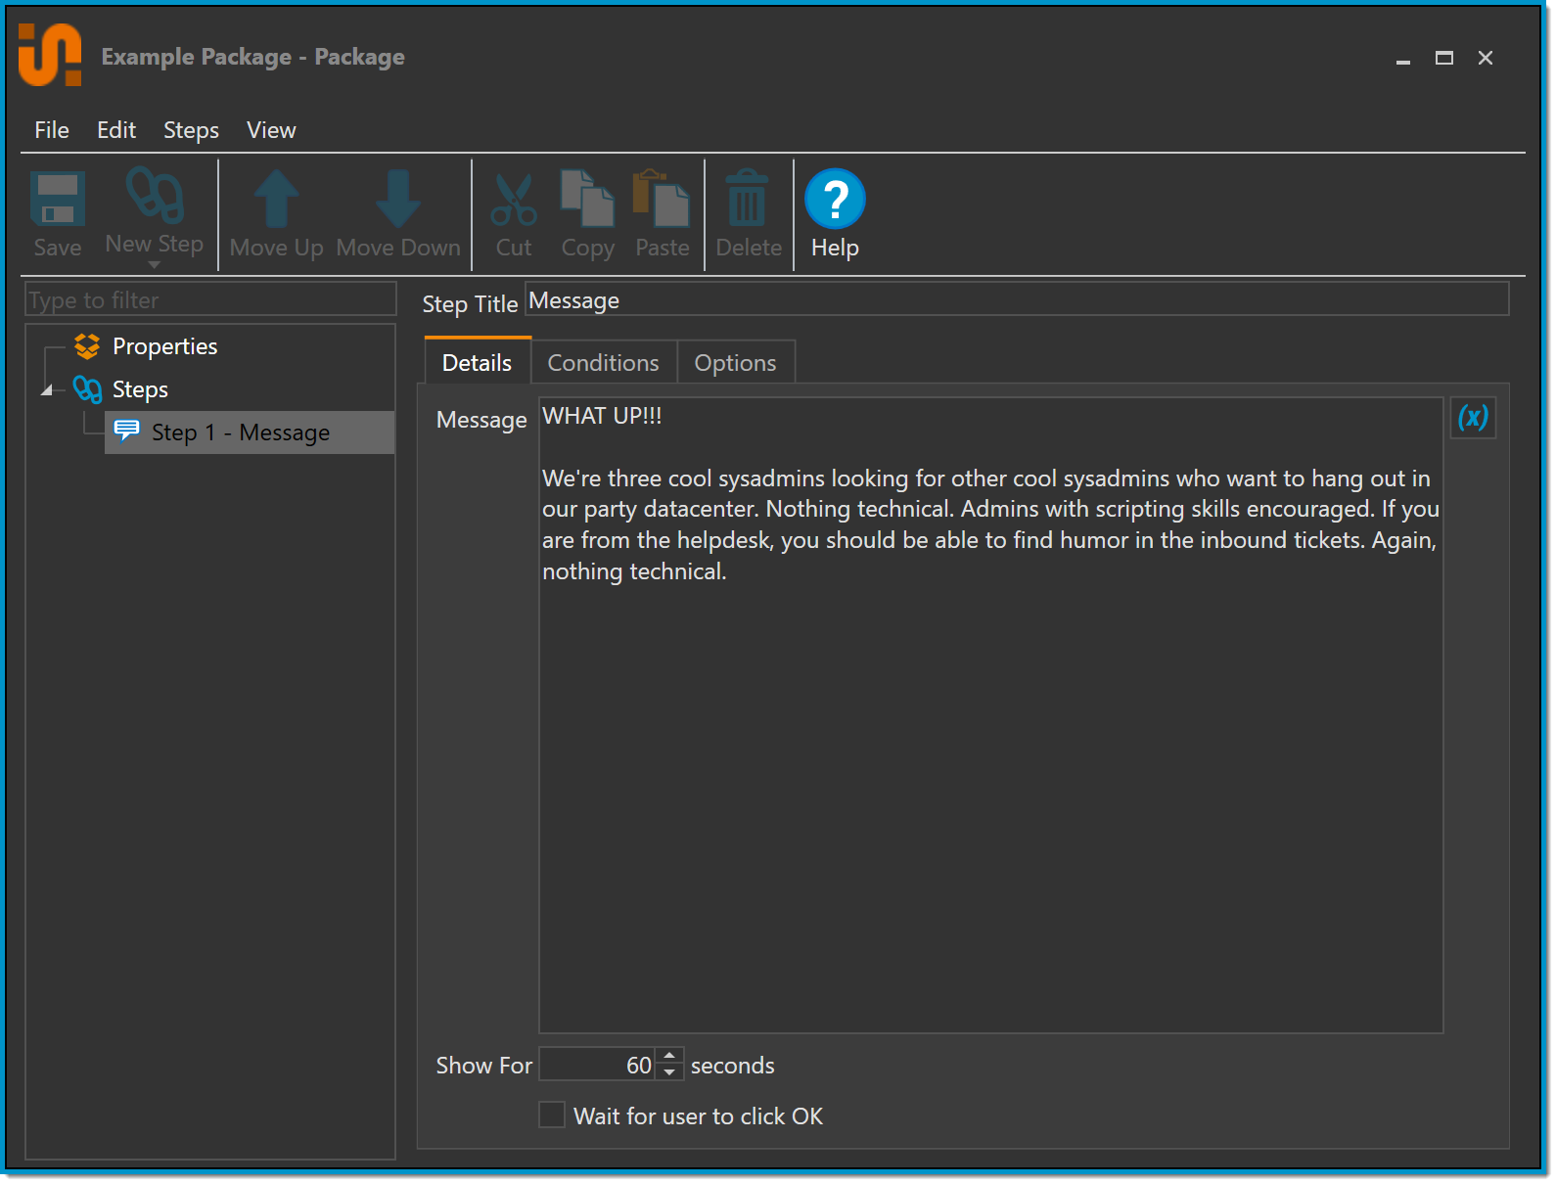Insert variable using the (x) button
Viewport: 1556px width, 1184px height.
tap(1473, 418)
